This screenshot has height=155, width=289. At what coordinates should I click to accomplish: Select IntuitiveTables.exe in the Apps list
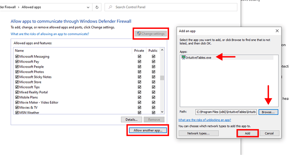(x=227, y=57)
